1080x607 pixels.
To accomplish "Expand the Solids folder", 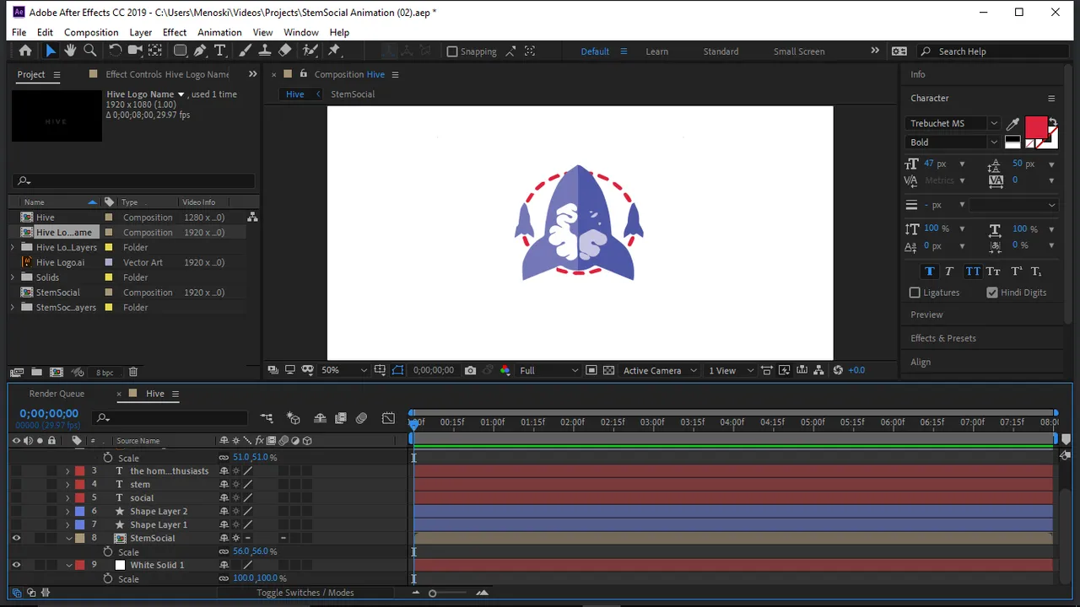I will pos(13,277).
